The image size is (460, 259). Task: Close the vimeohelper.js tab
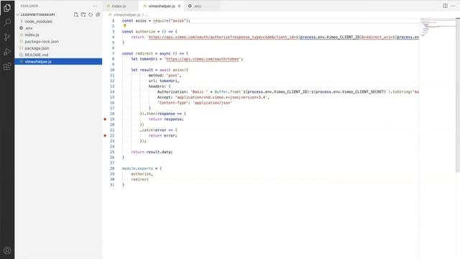179,6
